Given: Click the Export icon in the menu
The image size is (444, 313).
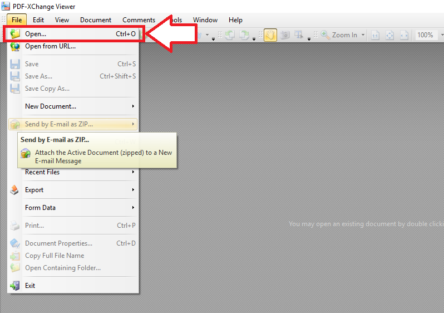Looking at the screenshot, I should pos(14,190).
